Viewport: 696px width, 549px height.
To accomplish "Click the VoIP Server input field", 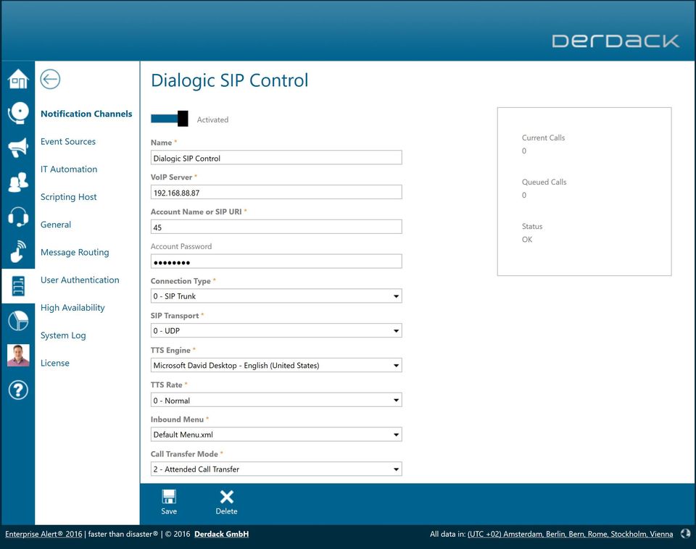I will [x=276, y=192].
